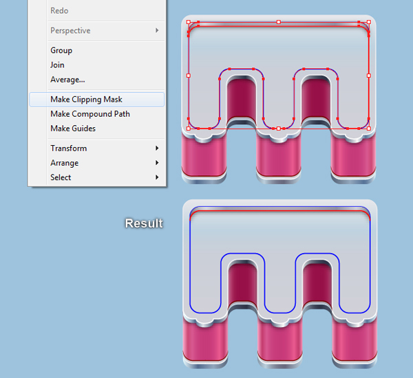Open the Average... menu item
The height and width of the screenshot is (378, 413).
click(x=96, y=80)
